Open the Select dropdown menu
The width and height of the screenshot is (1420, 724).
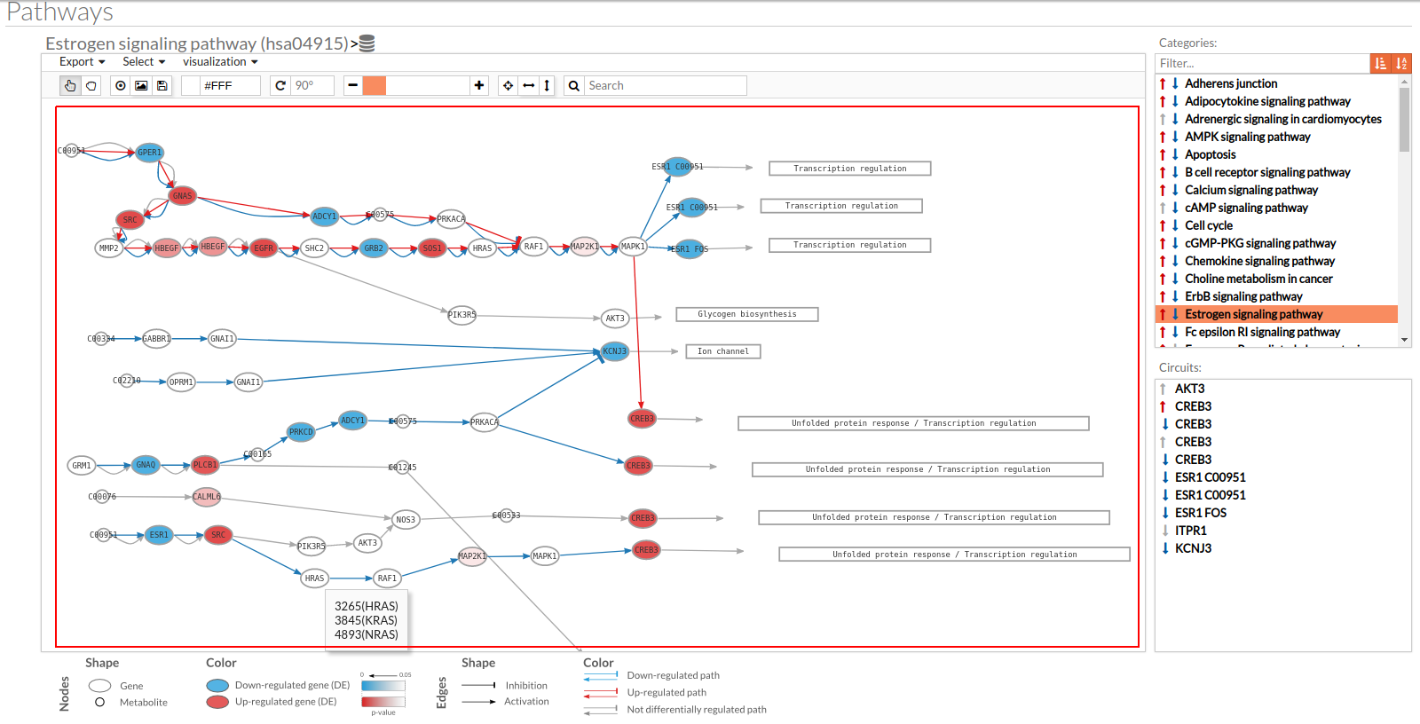coord(144,61)
